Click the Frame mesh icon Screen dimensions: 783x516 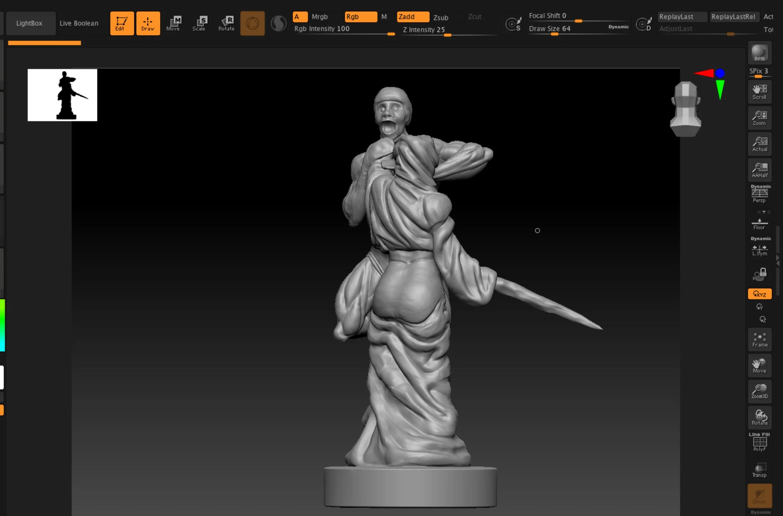click(759, 340)
